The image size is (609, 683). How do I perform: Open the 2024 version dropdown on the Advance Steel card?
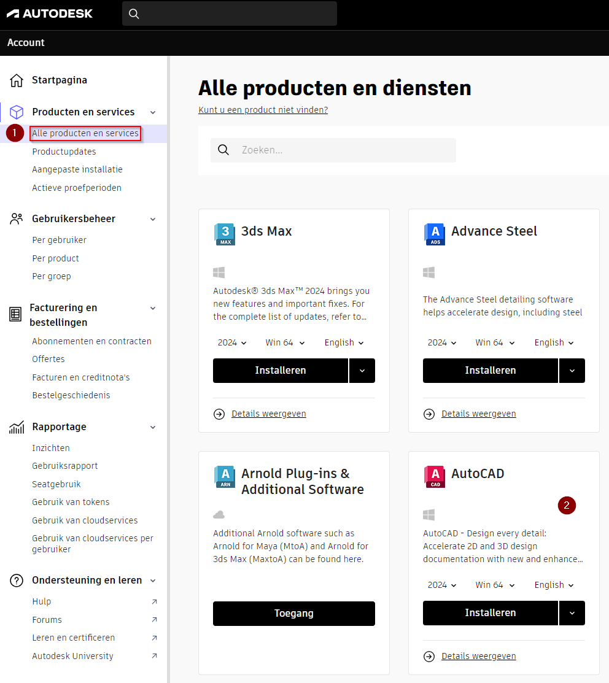(442, 343)
